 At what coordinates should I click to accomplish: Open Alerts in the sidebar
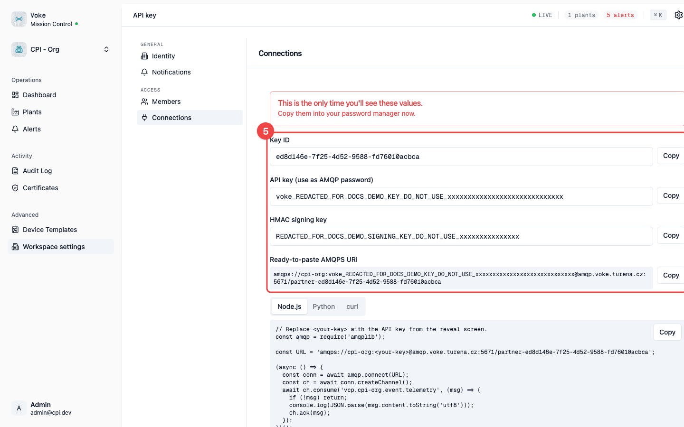click(61, 129)
